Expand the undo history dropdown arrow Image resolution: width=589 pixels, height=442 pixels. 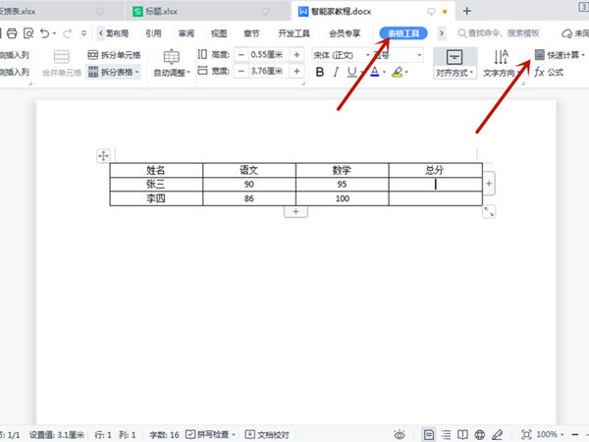pos(54,33)
